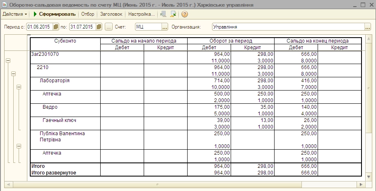Click the Сальдо на конец периода header

click(318, 41)
